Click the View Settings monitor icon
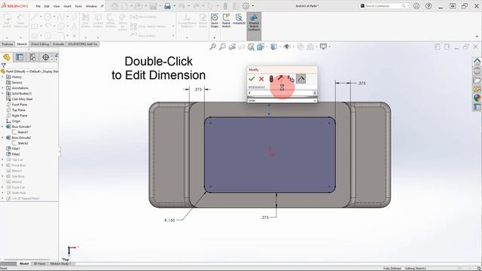This screenshot has width=482, height=271. click(323, 47)
